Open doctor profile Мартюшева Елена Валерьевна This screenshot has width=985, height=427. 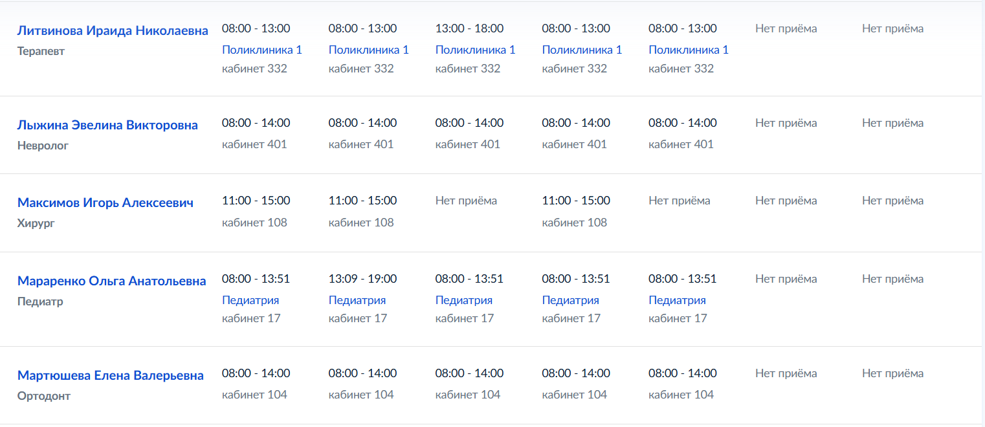coord(111,375)
